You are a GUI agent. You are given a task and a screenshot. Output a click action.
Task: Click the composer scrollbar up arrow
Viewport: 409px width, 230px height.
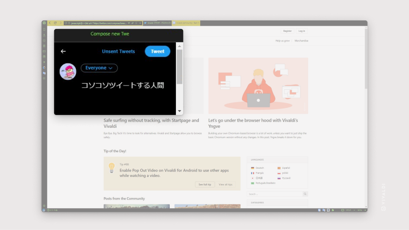tap(179, 46)
